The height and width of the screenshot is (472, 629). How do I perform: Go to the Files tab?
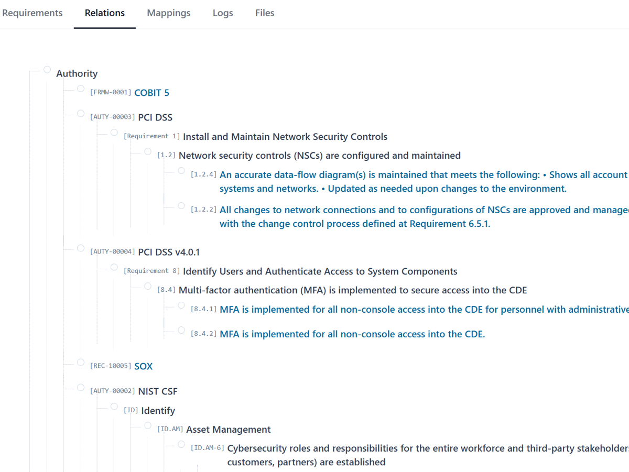[x=265, y=13]
